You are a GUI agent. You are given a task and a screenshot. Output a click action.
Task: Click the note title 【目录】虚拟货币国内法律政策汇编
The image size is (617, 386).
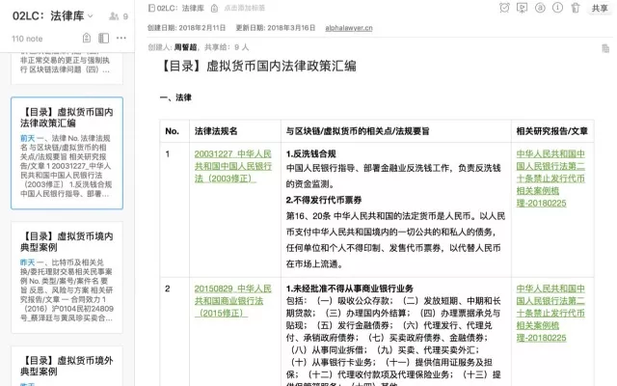click(x=257, y=66)
